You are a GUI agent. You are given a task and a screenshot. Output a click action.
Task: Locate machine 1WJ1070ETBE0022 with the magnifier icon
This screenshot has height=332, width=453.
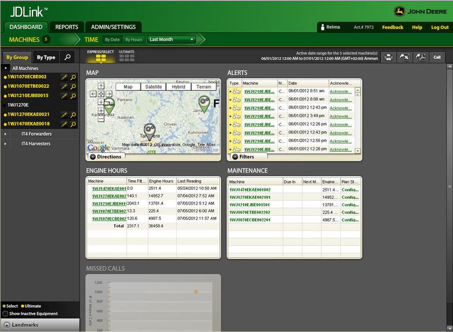click(x=74, y=87)
